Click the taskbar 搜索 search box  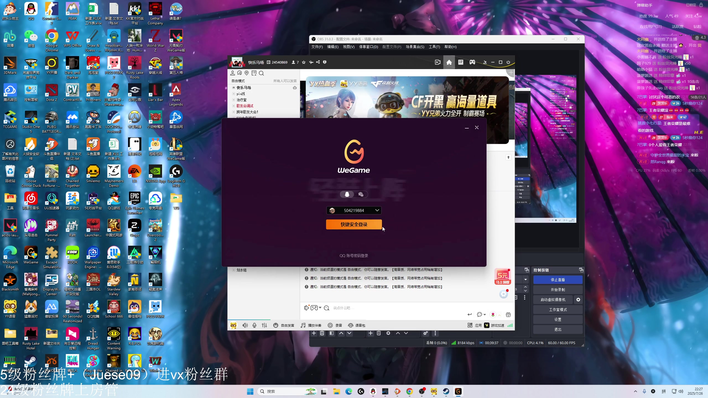288,391
